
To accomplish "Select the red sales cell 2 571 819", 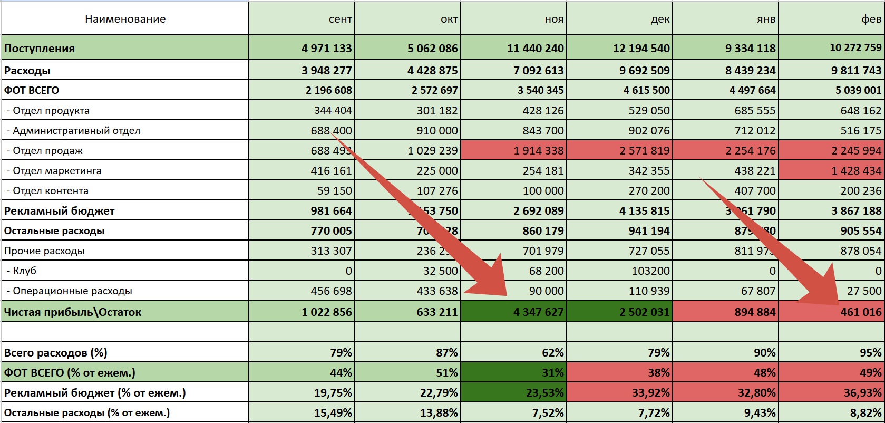I will [x=620, y=150].
